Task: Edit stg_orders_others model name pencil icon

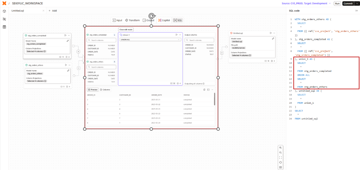Action: tap(68, 70)
